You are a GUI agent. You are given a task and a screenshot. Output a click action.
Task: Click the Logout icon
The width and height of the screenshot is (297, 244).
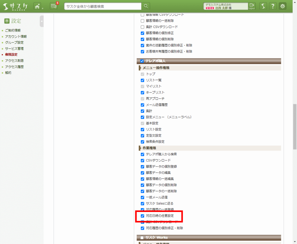pos(252,6)
